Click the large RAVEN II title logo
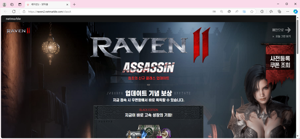Screen dimensions: 300x139 click(150, 45)
